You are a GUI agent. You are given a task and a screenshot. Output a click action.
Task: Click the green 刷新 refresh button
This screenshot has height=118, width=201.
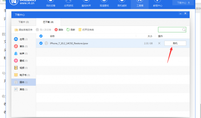[71, 30]
